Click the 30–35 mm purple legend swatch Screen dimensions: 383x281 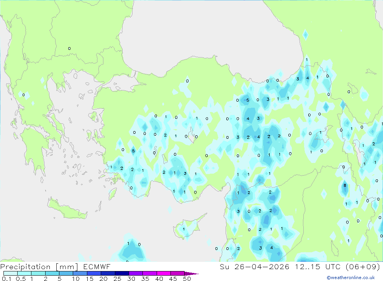click(x=136, y=273)
